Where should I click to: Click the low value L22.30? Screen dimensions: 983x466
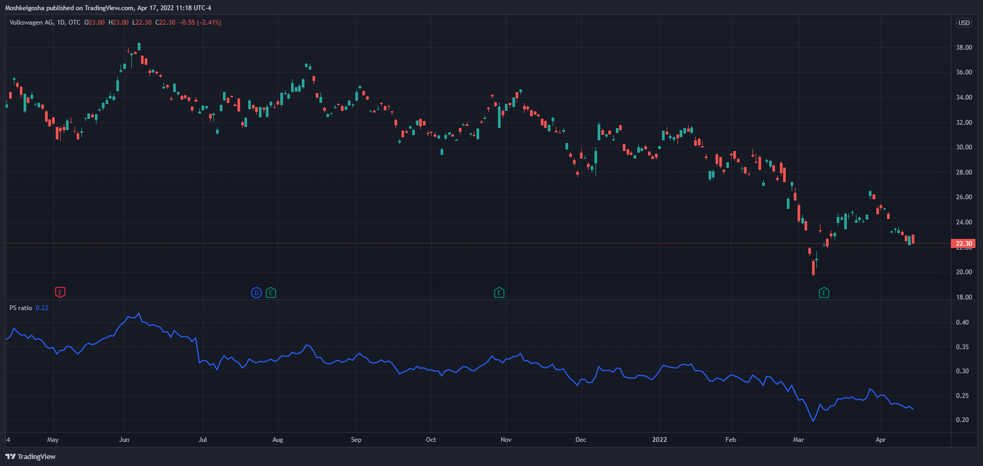coord(142,22)
